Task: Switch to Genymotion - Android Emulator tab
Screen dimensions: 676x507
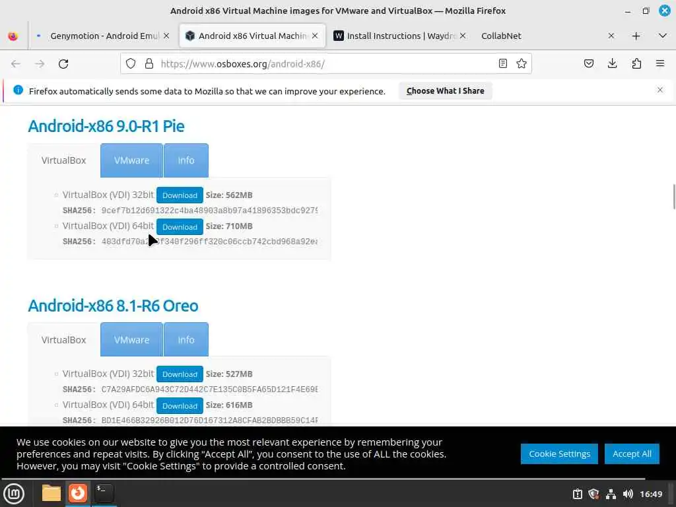Action: (x=102, y=36)
